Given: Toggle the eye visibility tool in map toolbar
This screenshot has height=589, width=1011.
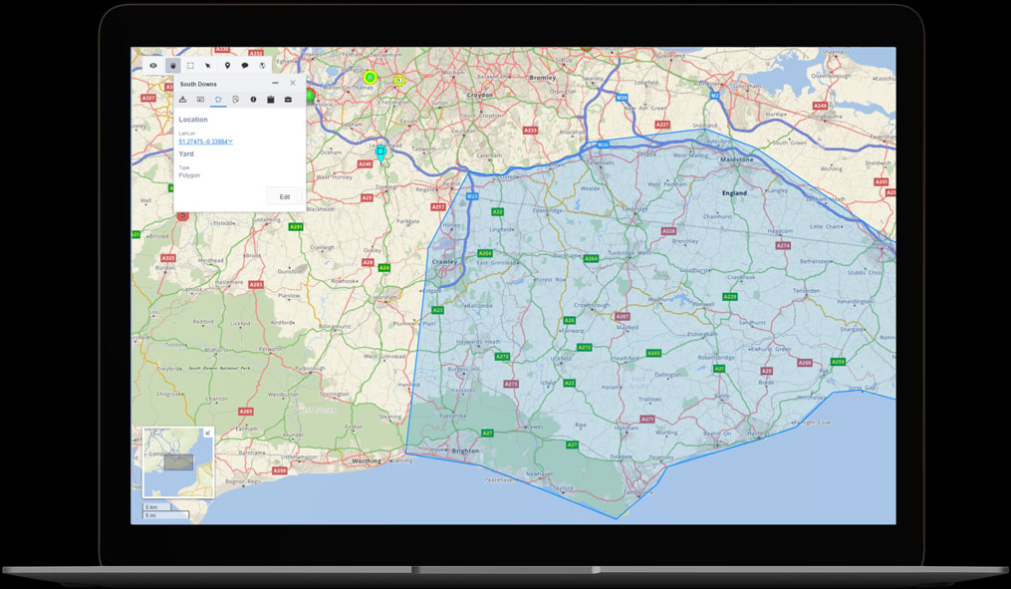Looking at the screenshot, I should (x=152, y=65).
